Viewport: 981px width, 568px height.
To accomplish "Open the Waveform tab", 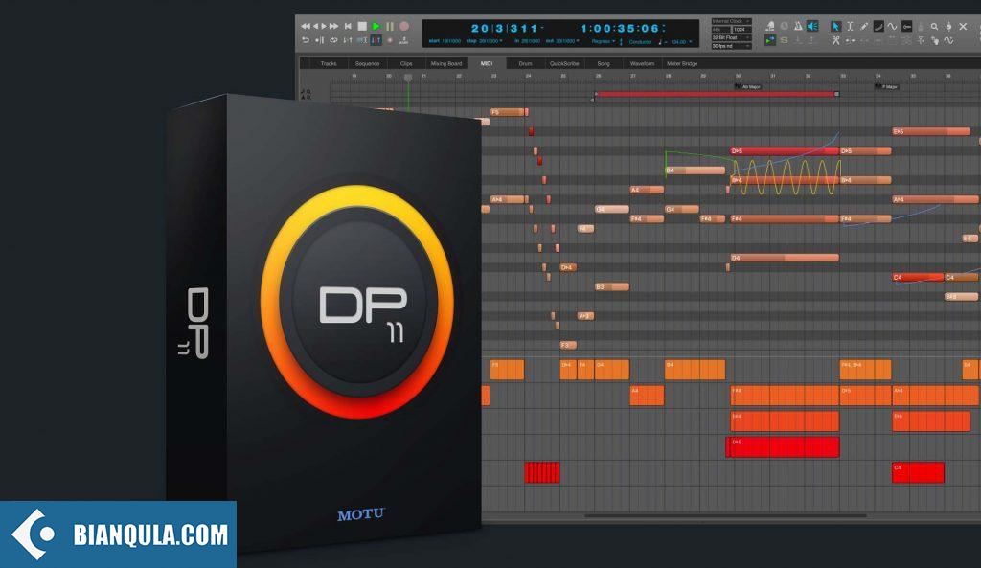I will (642, 64).
